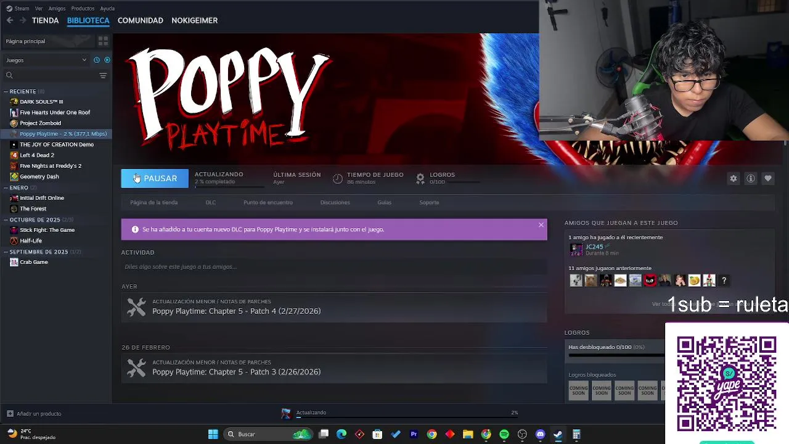The height and width of the screenshot is (444, 789).
Task: Open the Amigos menu
Action: click(57, 9)
